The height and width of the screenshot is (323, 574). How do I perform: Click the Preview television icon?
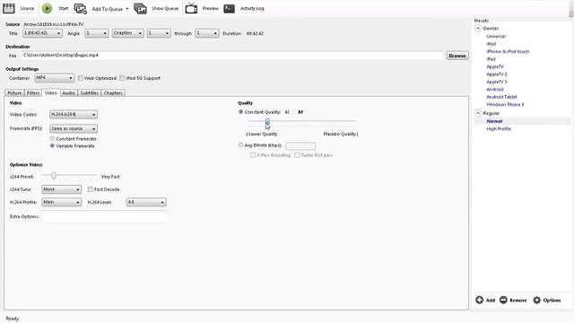191,8
